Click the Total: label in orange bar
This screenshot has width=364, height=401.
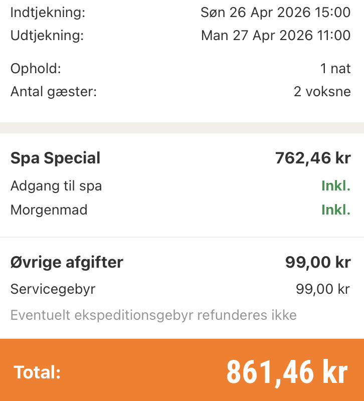[x=37, y=372]
